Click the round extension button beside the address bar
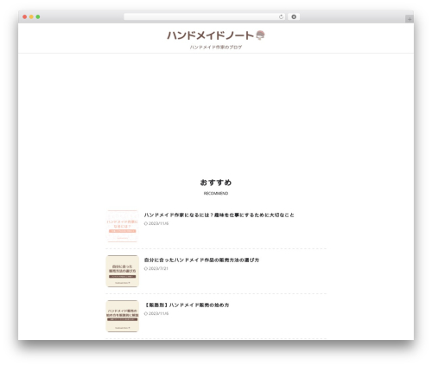Image resolution: width=432 pixels, height=366 pixels. [x=294, y=16]
